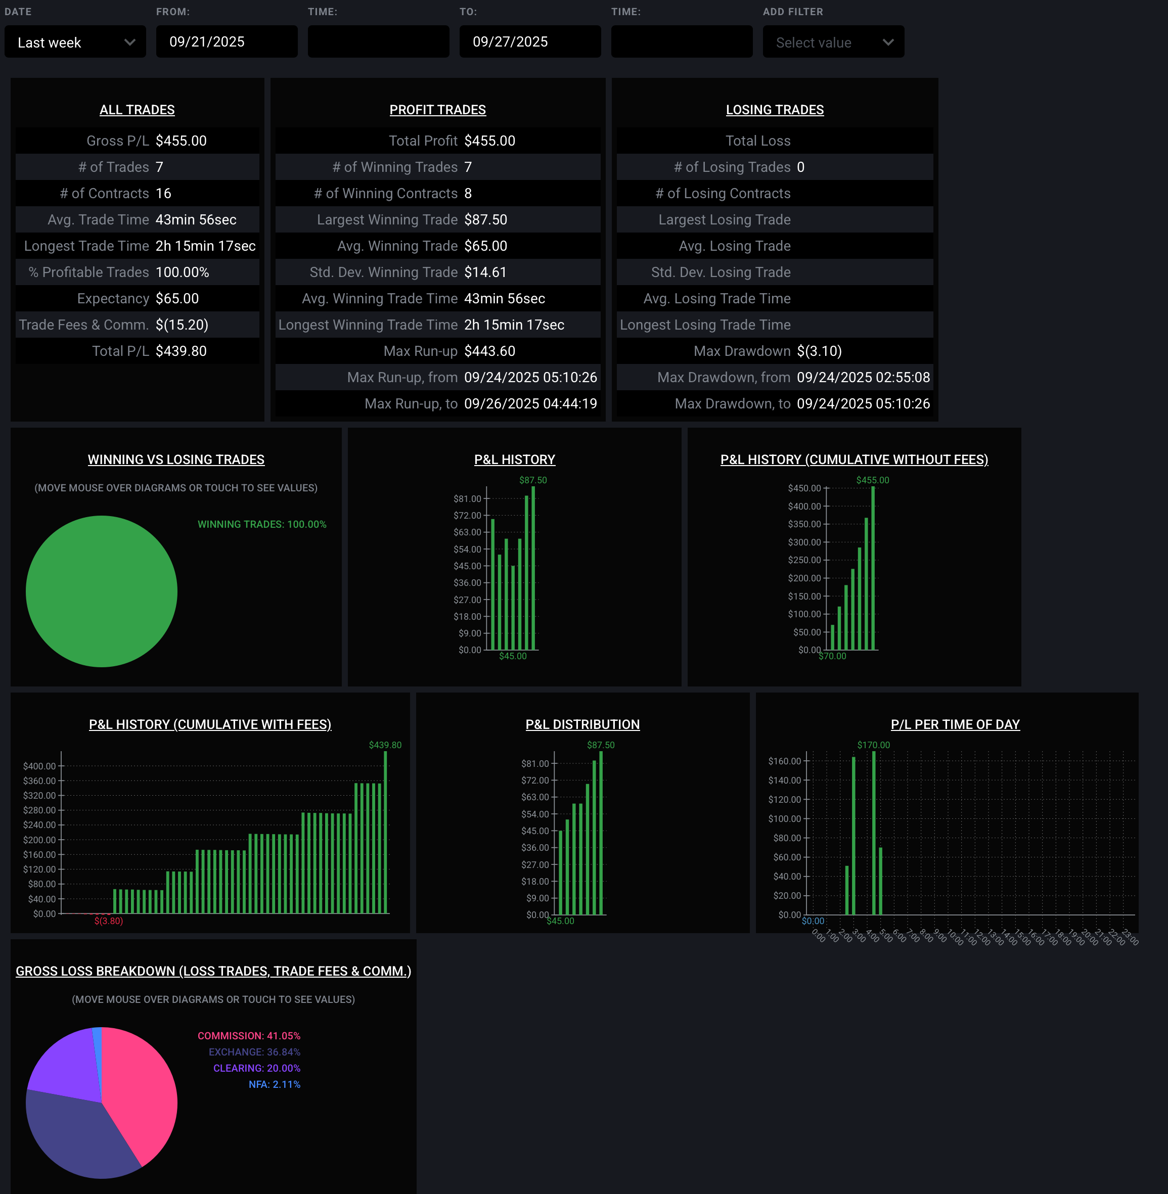Click chevron arrow in Add Filter dropdown
The width and height of the screenshot is (1168, 1194).
pyautogui.click(x=888, y=42)
